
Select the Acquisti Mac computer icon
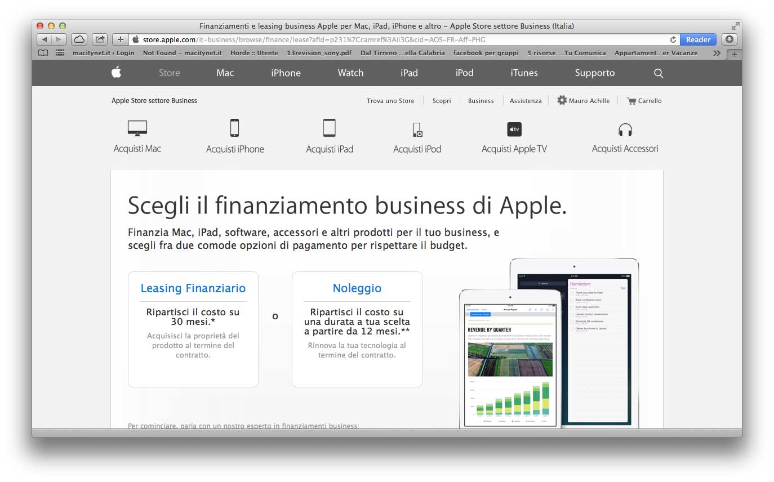tap(137, 128)
